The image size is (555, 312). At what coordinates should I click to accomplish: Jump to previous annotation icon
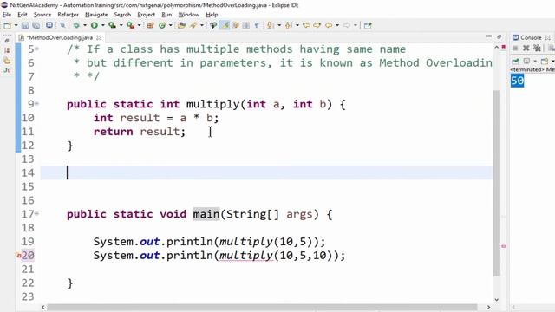point(288,25)
